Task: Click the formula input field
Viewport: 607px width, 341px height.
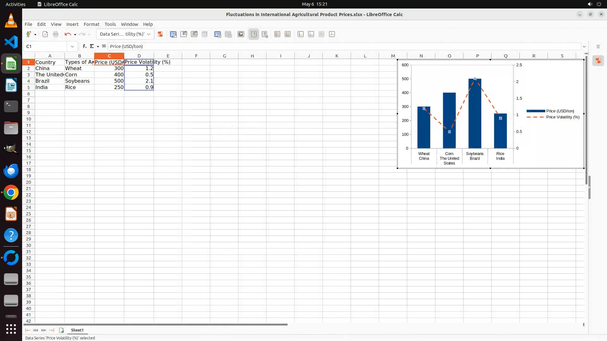Action: (x=316, y=46)
